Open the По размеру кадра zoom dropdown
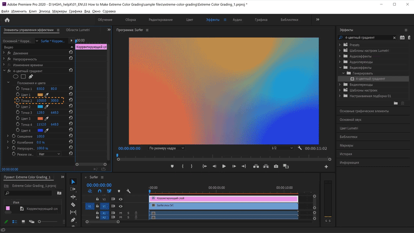 (x=166, y=148)
